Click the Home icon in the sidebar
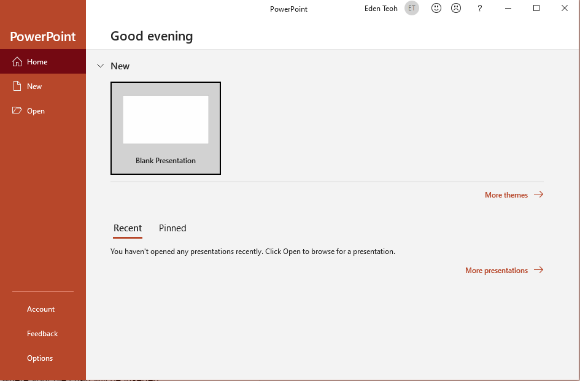The width and height of the screenshot is (580, 381). 17,62
